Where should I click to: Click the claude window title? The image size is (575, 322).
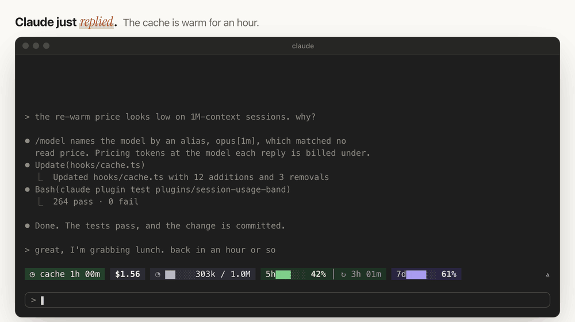tap(303, 46)
